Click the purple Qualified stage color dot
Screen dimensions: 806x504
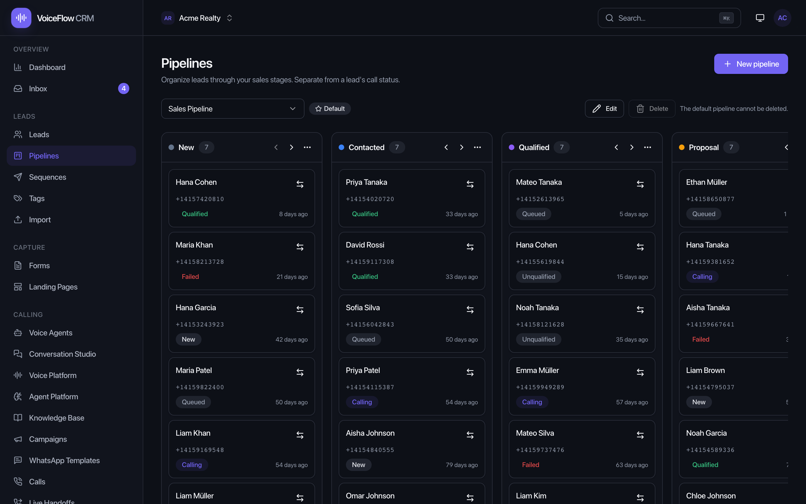512,147
